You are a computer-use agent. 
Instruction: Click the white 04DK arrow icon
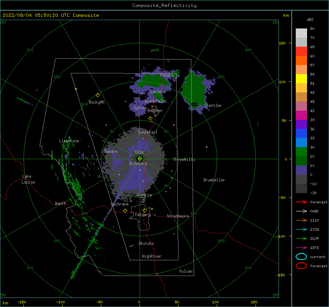(x=301, y=211)
